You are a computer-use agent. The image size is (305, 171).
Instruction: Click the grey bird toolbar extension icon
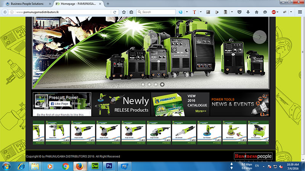click(285, 12)
